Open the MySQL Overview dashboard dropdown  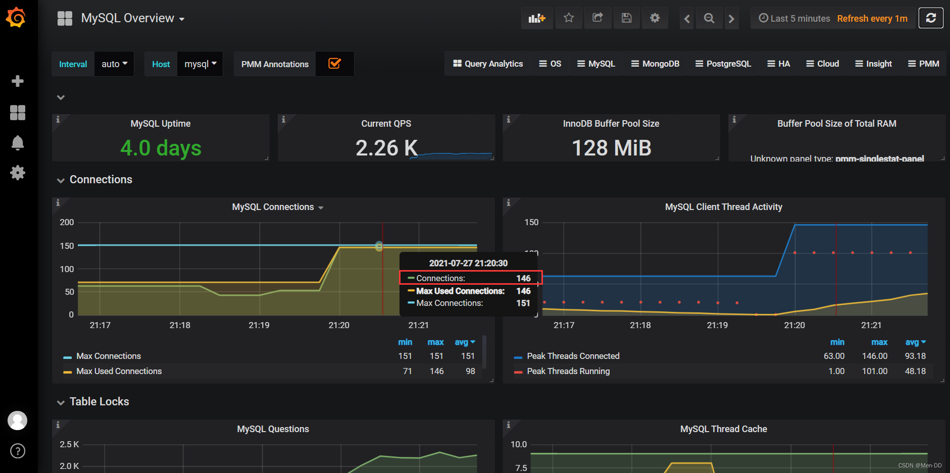click(133, 18)
